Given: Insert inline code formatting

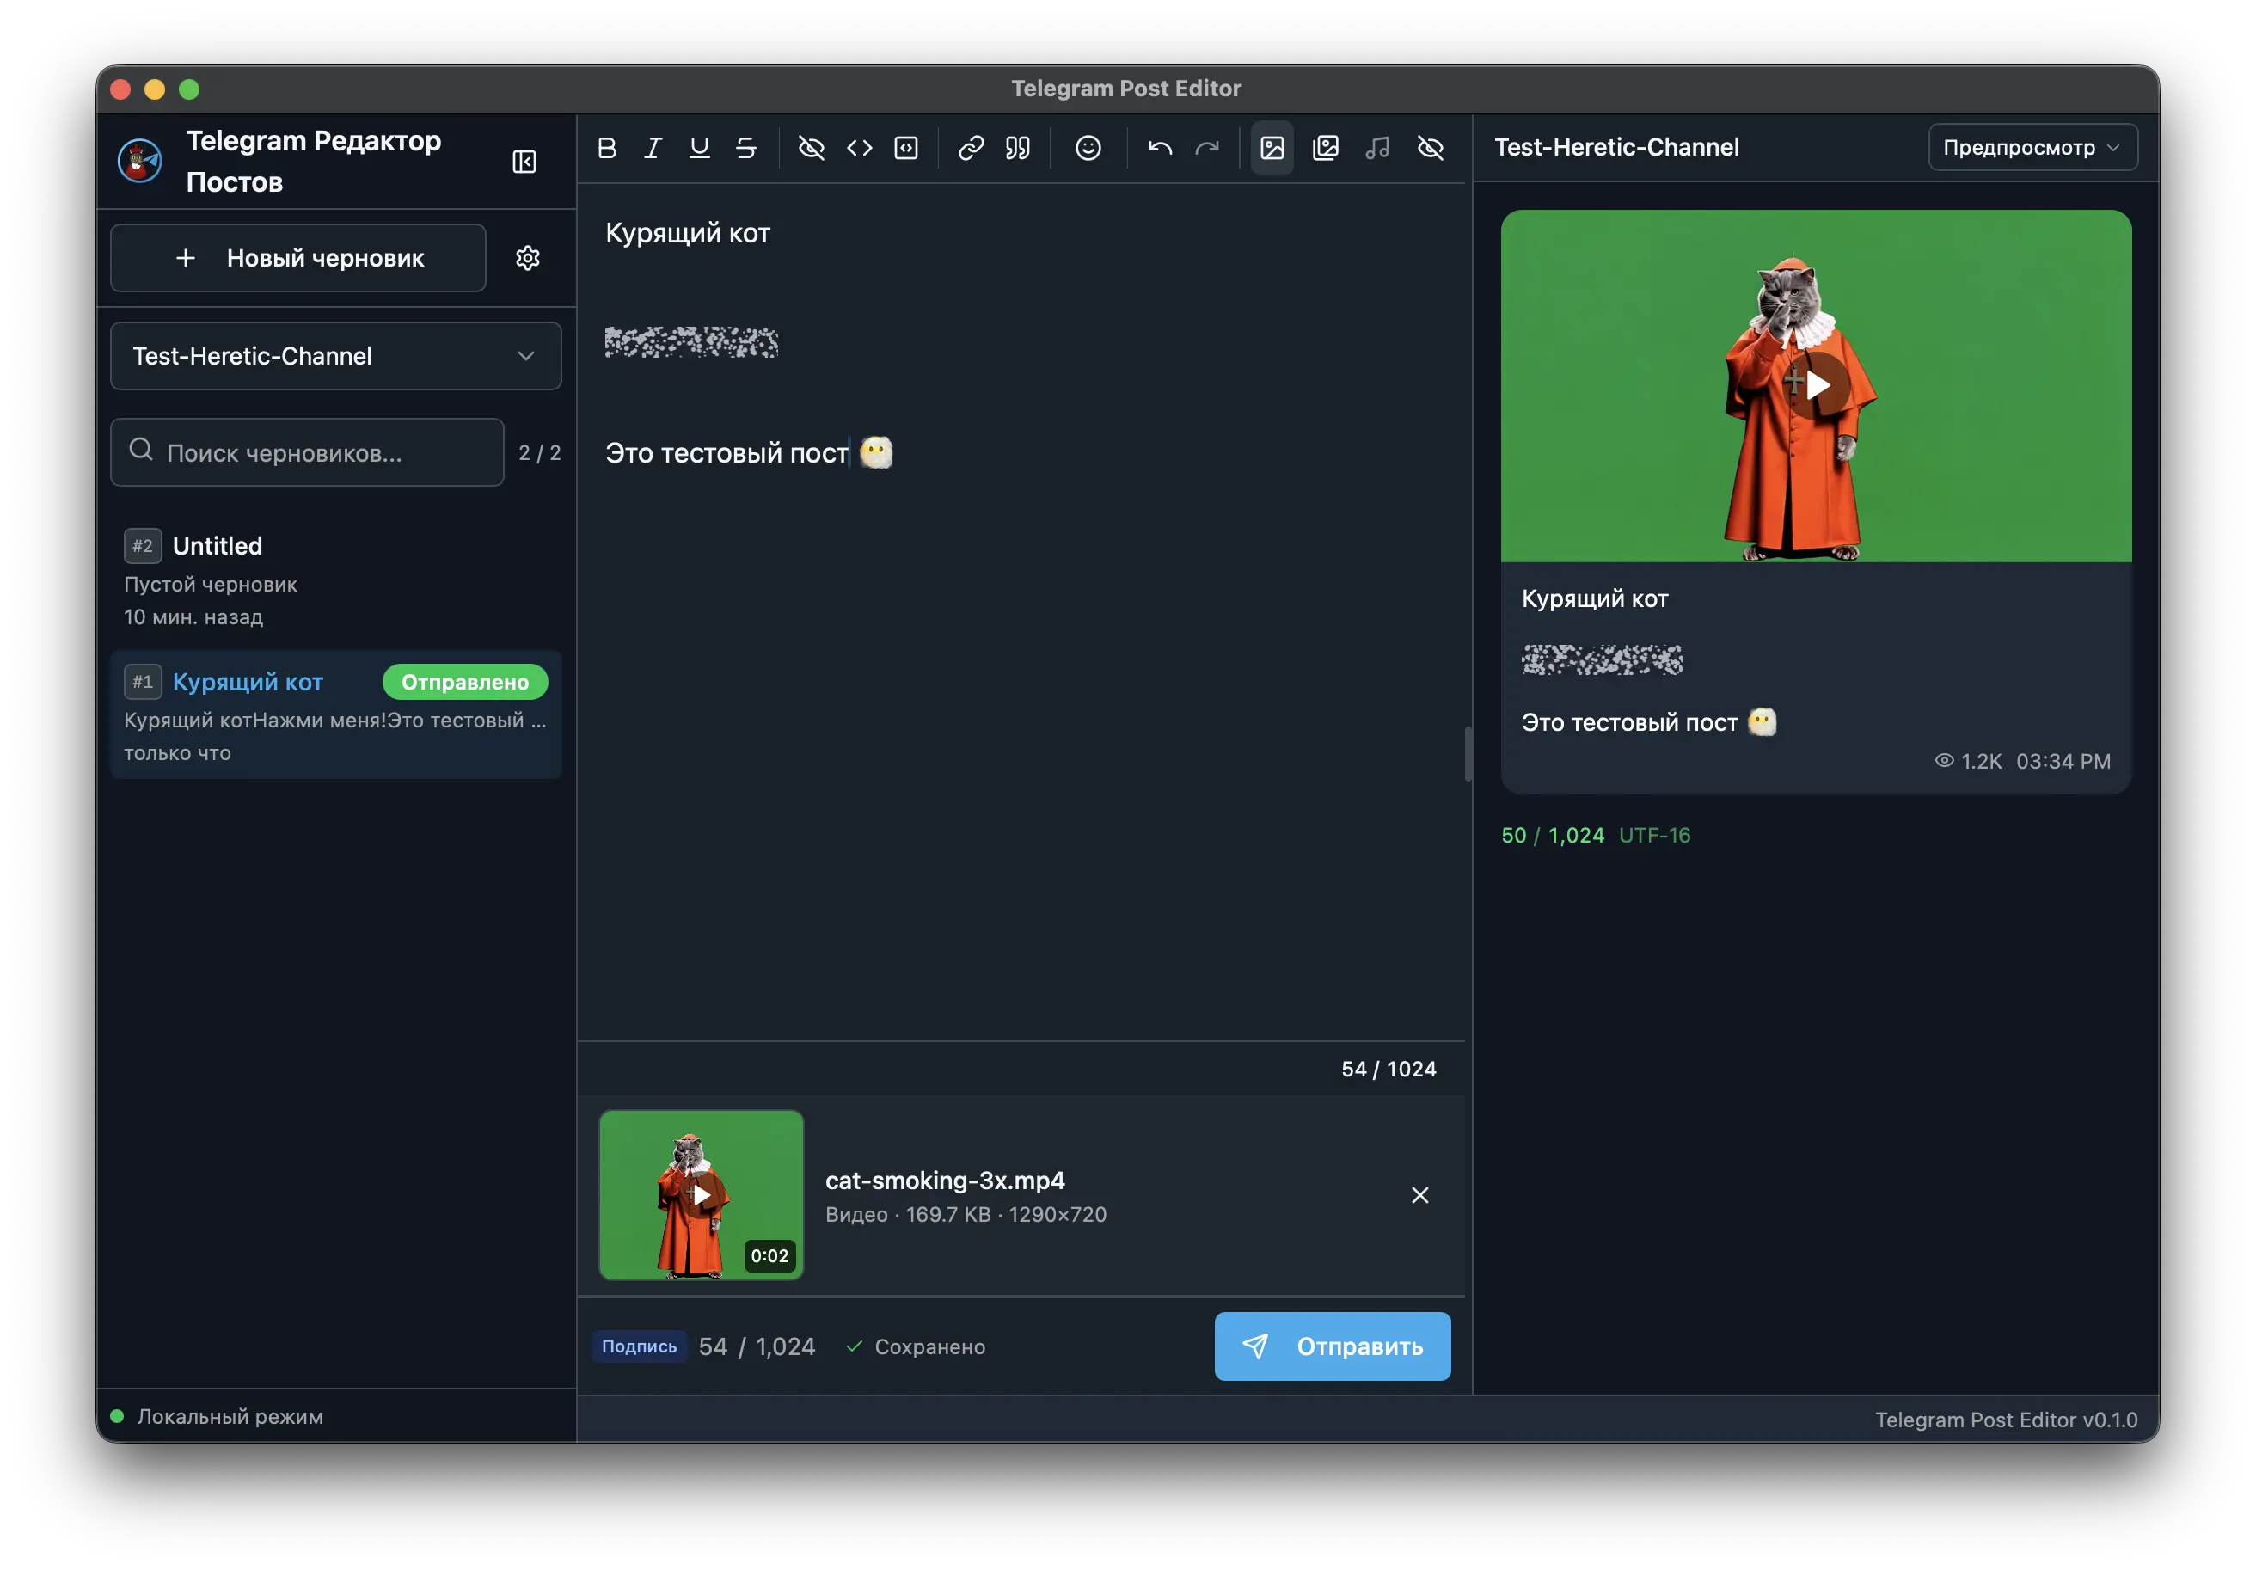Looking at the screenshot, I should [859, 149].
